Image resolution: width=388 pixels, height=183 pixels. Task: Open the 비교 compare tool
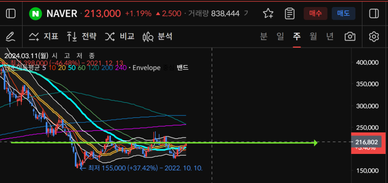coord(120,37)
